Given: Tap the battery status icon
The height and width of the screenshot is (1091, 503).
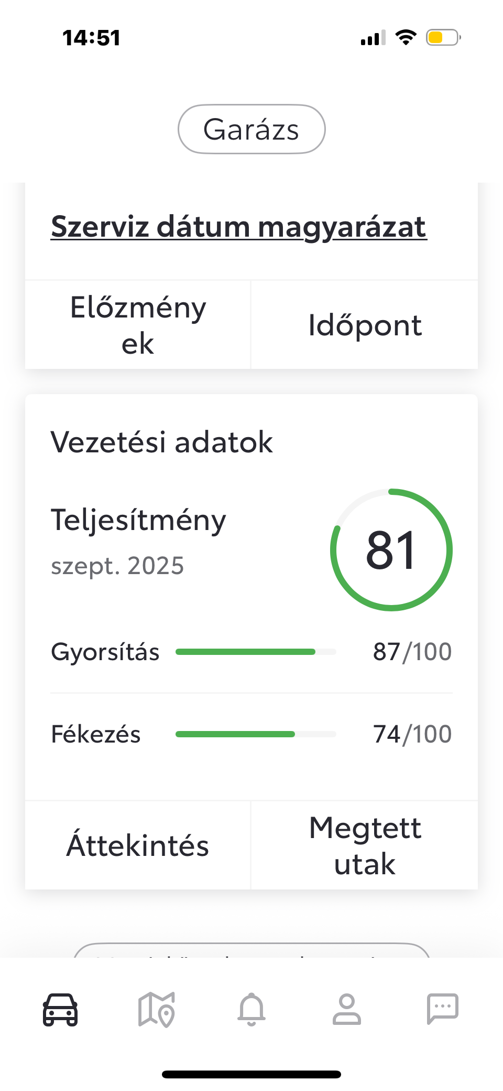Looking at the screenshot, I should tap(443, 38).
